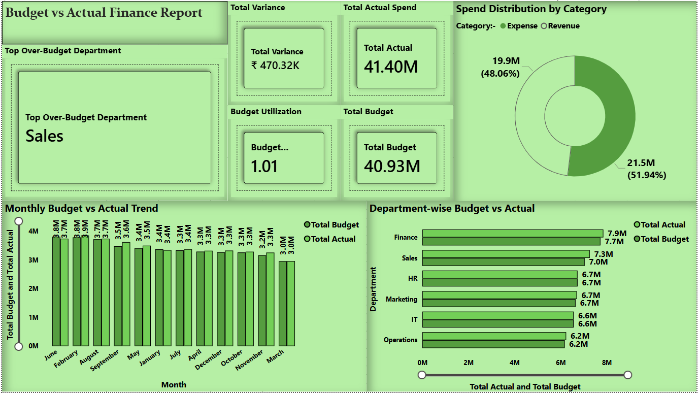The image size is (698, 393).
Task: Click Total Actual legend in department chart
Action: pyautogui.click(x=637, y=224)
